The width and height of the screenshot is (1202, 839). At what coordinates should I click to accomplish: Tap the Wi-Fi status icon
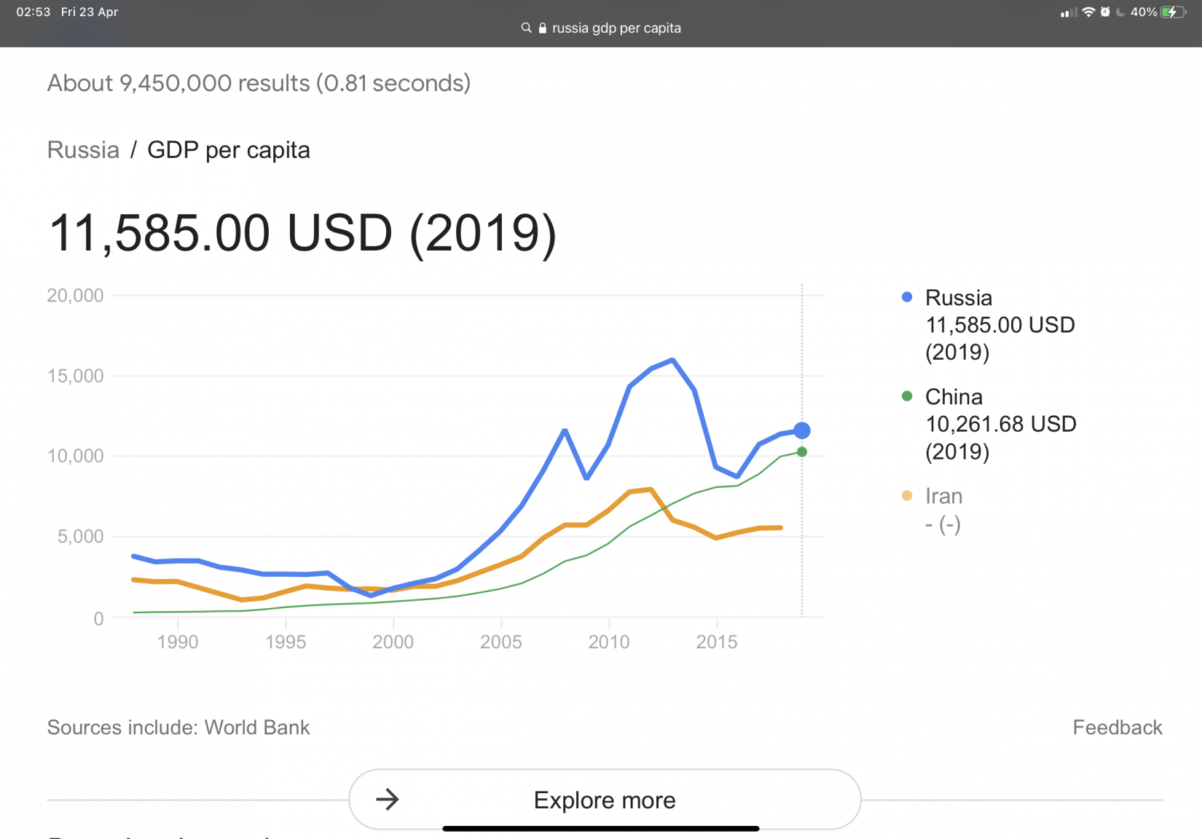click(x=1088, y=12)
